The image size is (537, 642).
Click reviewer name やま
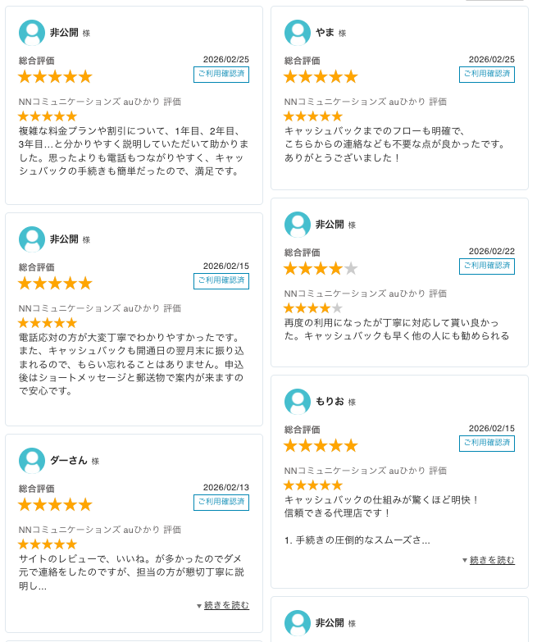tap(325, 33)
